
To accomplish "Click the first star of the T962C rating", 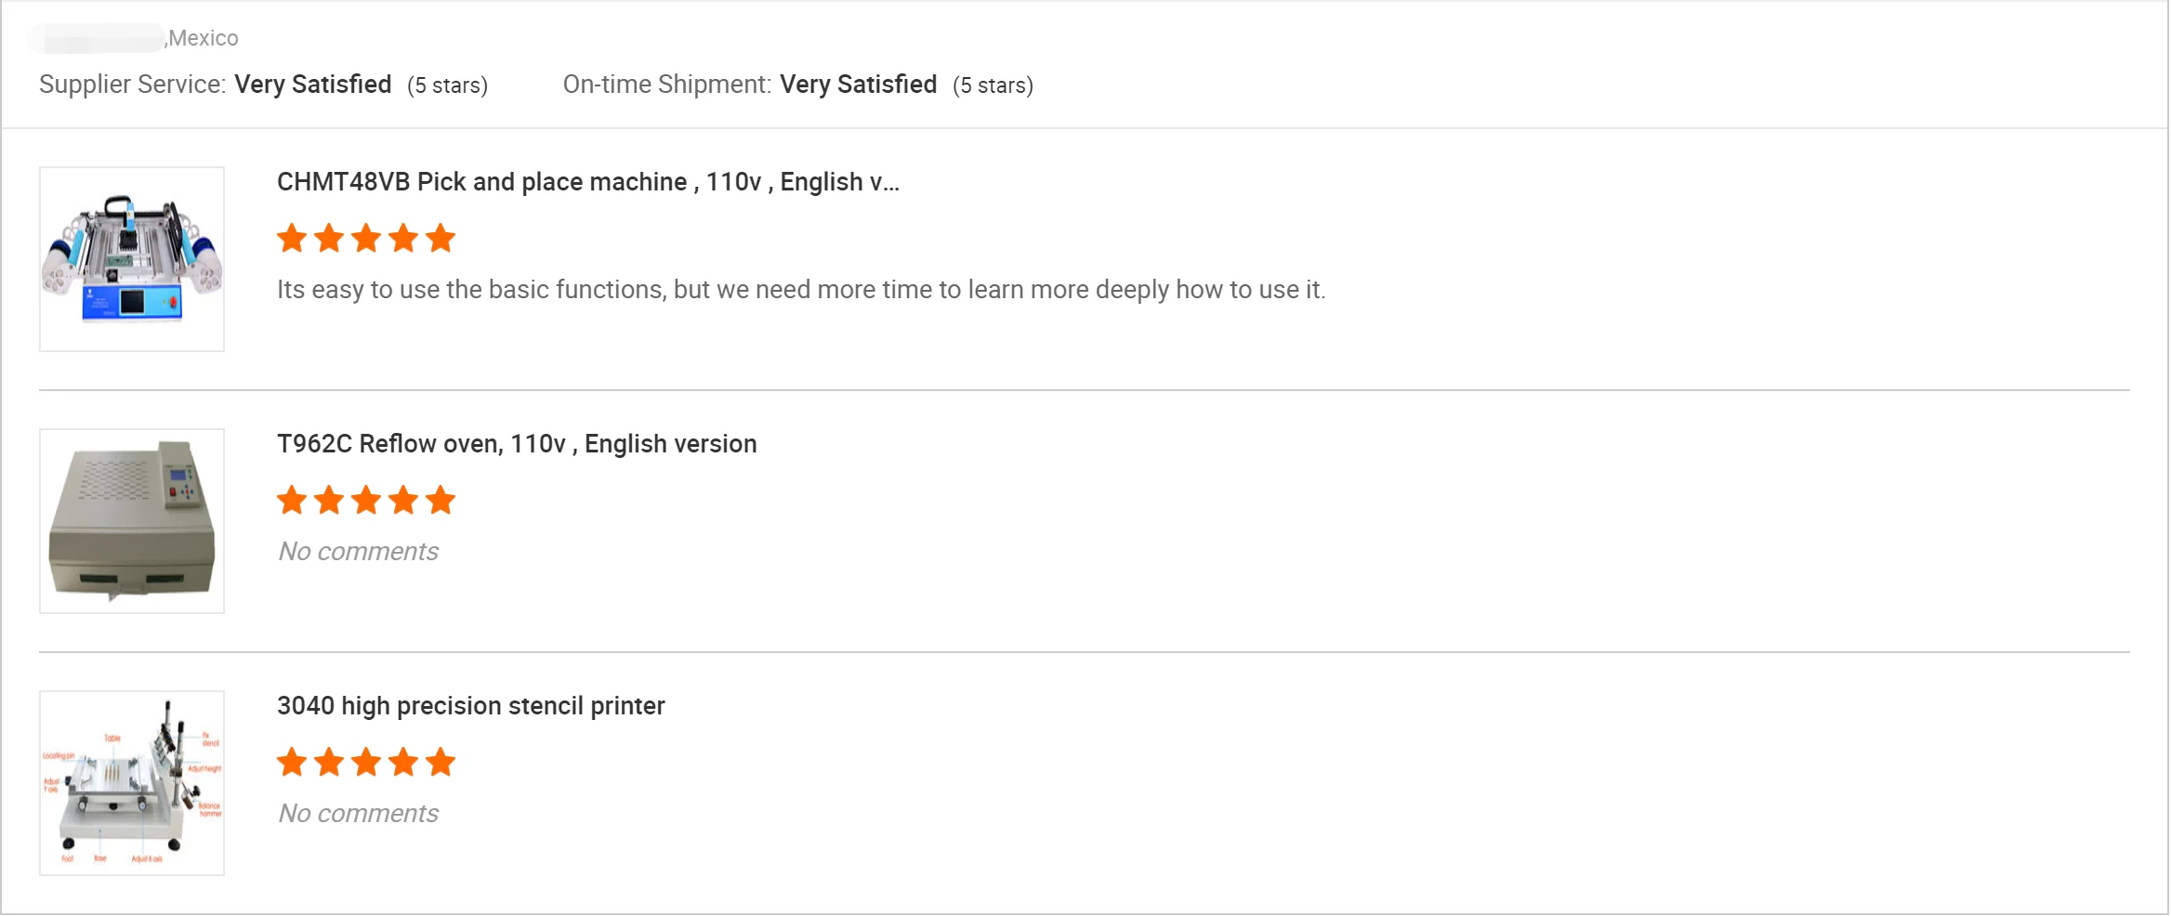I will coord(292,501).
